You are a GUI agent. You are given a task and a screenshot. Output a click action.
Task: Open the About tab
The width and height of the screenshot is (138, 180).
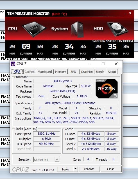[112, 72]
